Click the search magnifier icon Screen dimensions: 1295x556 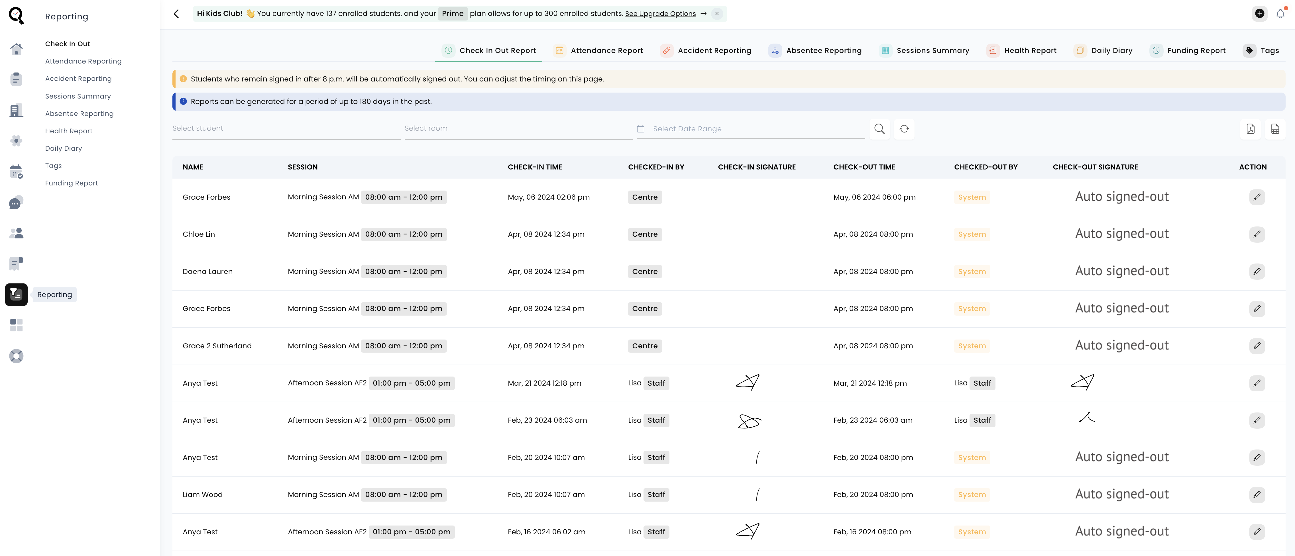coord(879,128)
